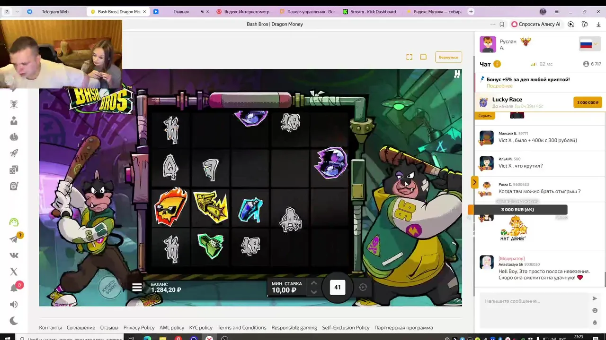Increase bet with the up arrow
This screenshot has width=606, height=340.
click(x=313, y=283)
